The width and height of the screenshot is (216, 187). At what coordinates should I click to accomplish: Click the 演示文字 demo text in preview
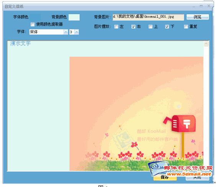tap(21, 44)
